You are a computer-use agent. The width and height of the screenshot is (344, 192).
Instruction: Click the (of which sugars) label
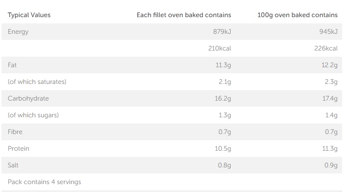point(33,115)
